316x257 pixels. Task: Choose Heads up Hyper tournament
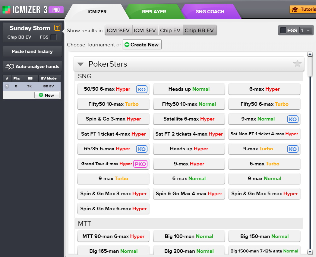point(189,149)
